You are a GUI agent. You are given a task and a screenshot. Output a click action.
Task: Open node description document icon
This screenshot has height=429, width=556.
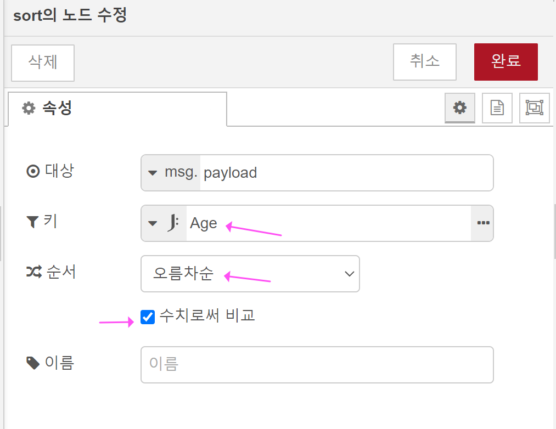tap(497, 108)
